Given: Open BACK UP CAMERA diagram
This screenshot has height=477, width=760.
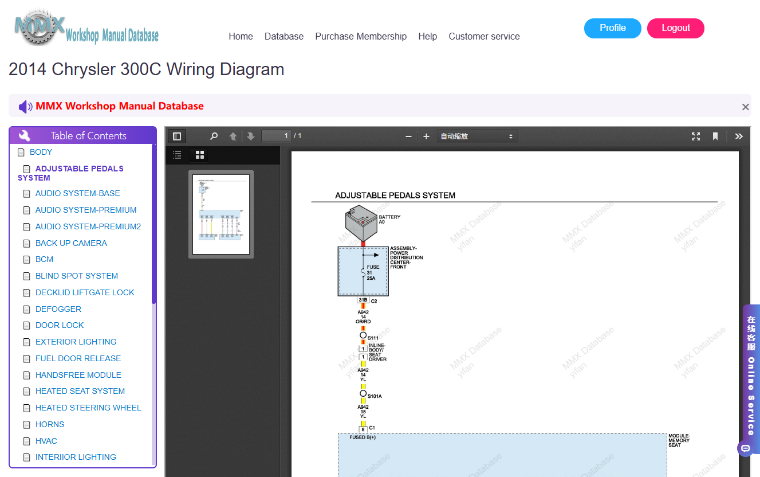Looking at the screenshot, I should [x=71, y=243].
